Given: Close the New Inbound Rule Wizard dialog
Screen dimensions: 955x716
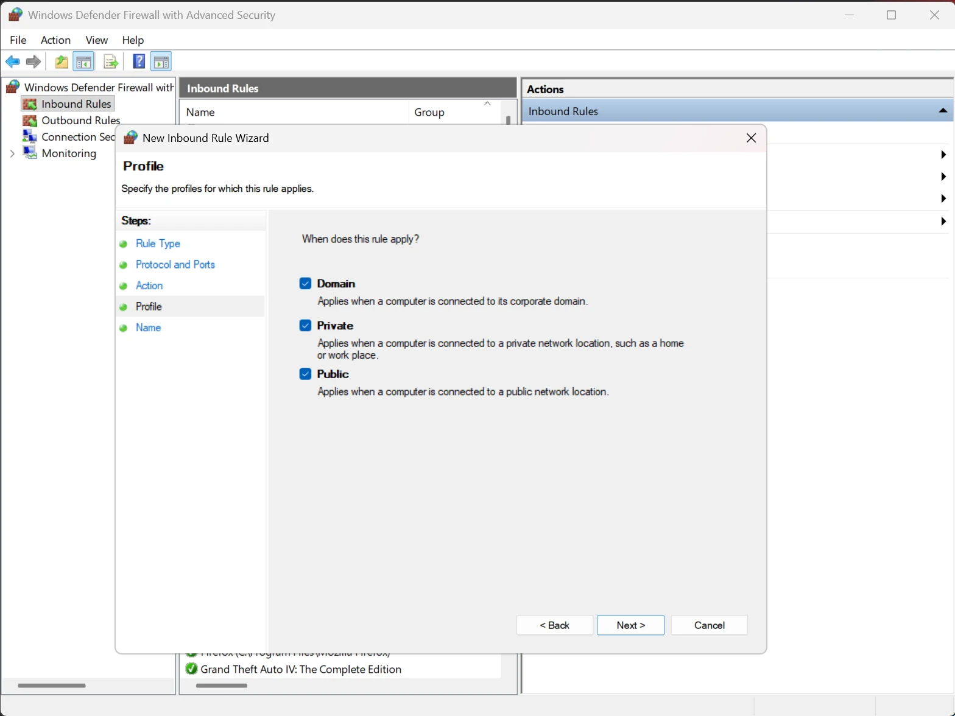Looking at the screenshot, I should (751, 138).
